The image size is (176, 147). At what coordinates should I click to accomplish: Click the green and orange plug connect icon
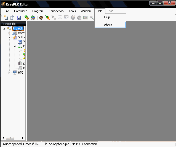(x=47, y=18)
